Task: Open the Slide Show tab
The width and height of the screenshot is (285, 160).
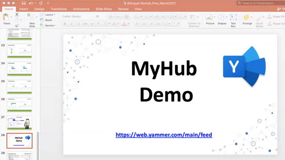Action: tap(104, 9)
